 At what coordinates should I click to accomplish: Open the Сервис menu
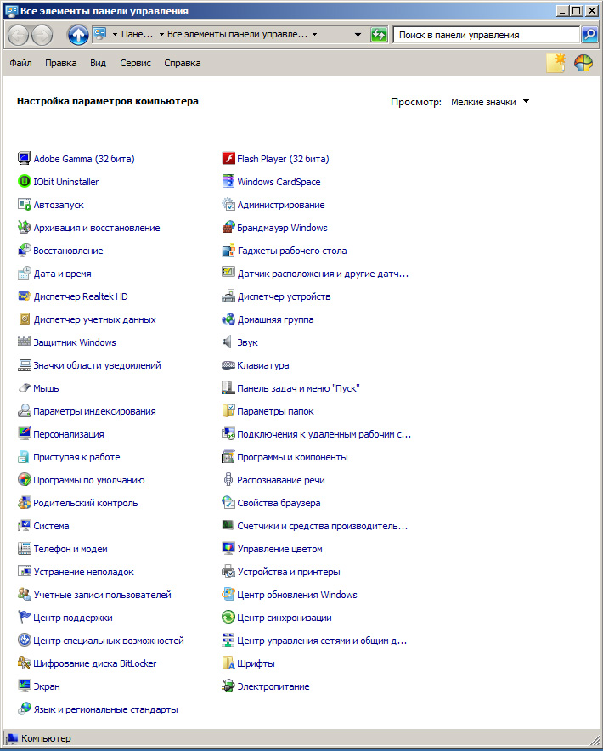point(135,63)
